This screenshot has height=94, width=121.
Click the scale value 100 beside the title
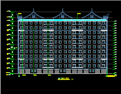(x=72, y=79)
